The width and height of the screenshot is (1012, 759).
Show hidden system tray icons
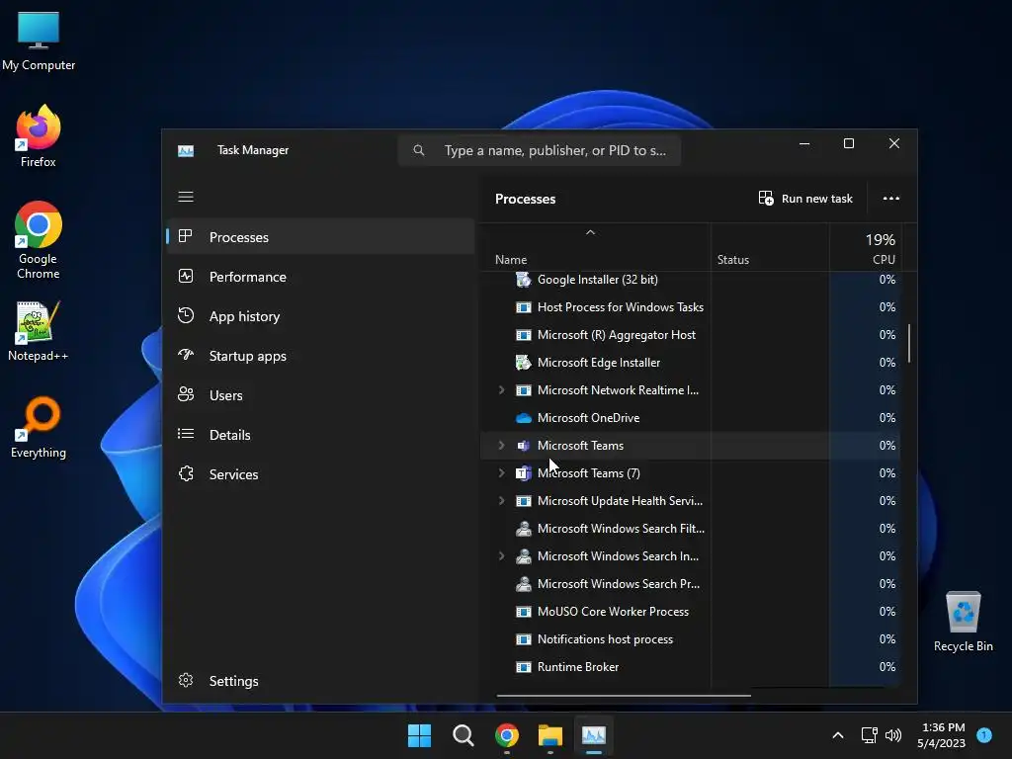coord(838,735)
